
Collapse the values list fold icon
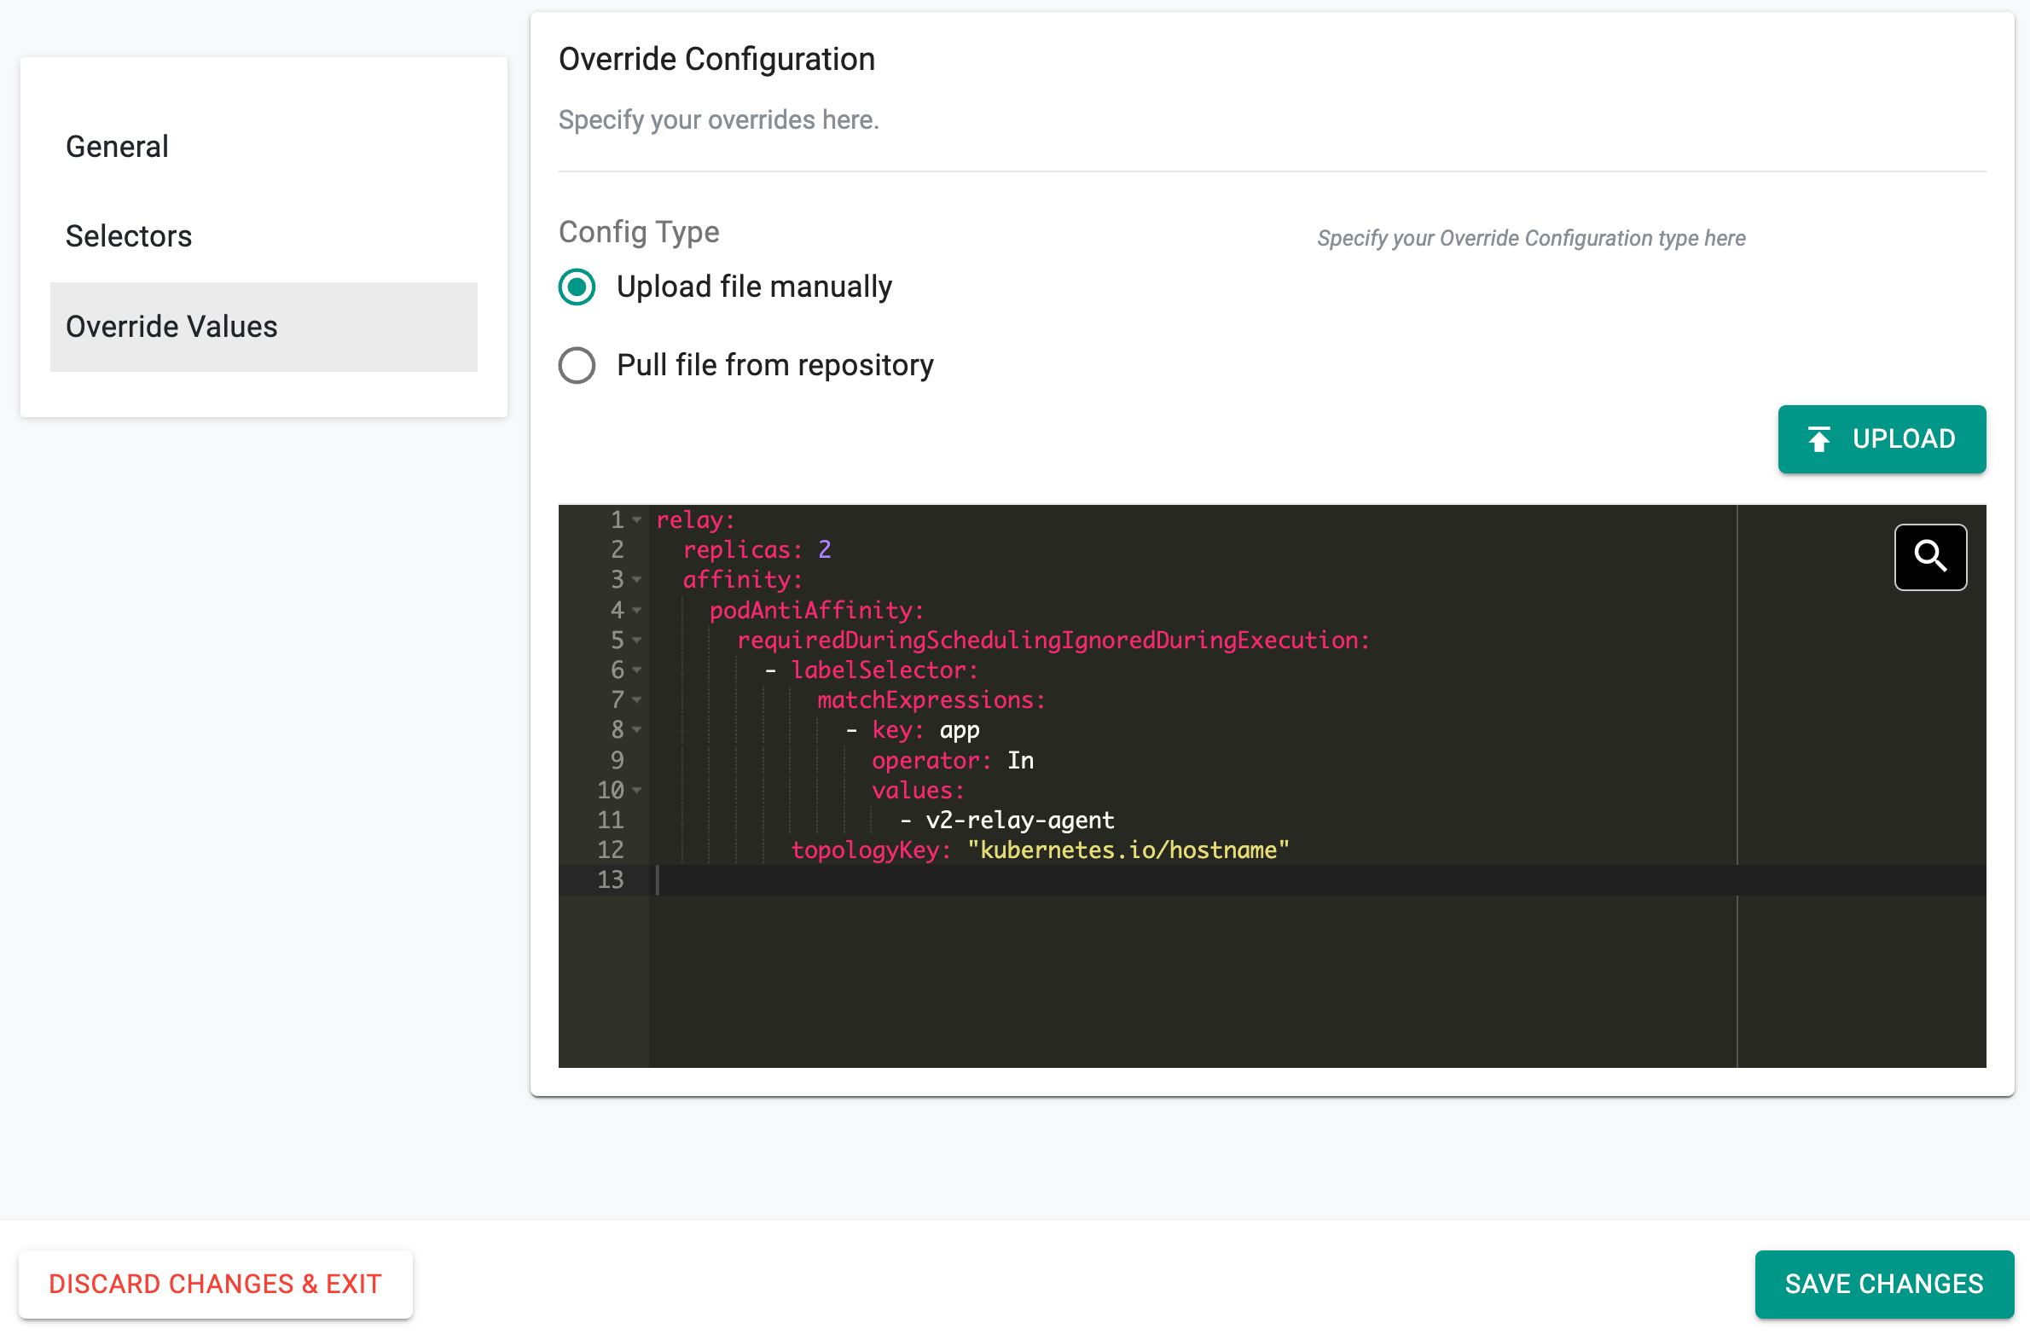click(636, 790)
